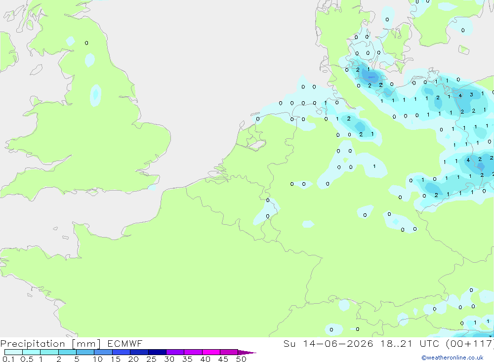Image resolution: width=494 pixels, height=362 pixels.
Task: Click the date text '14-06-2026'
Action: (338, 343)
